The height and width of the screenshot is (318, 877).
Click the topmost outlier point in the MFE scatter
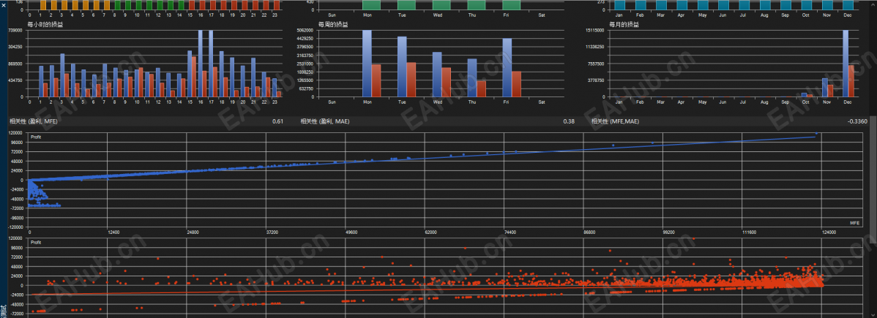(x=816, y=134)
